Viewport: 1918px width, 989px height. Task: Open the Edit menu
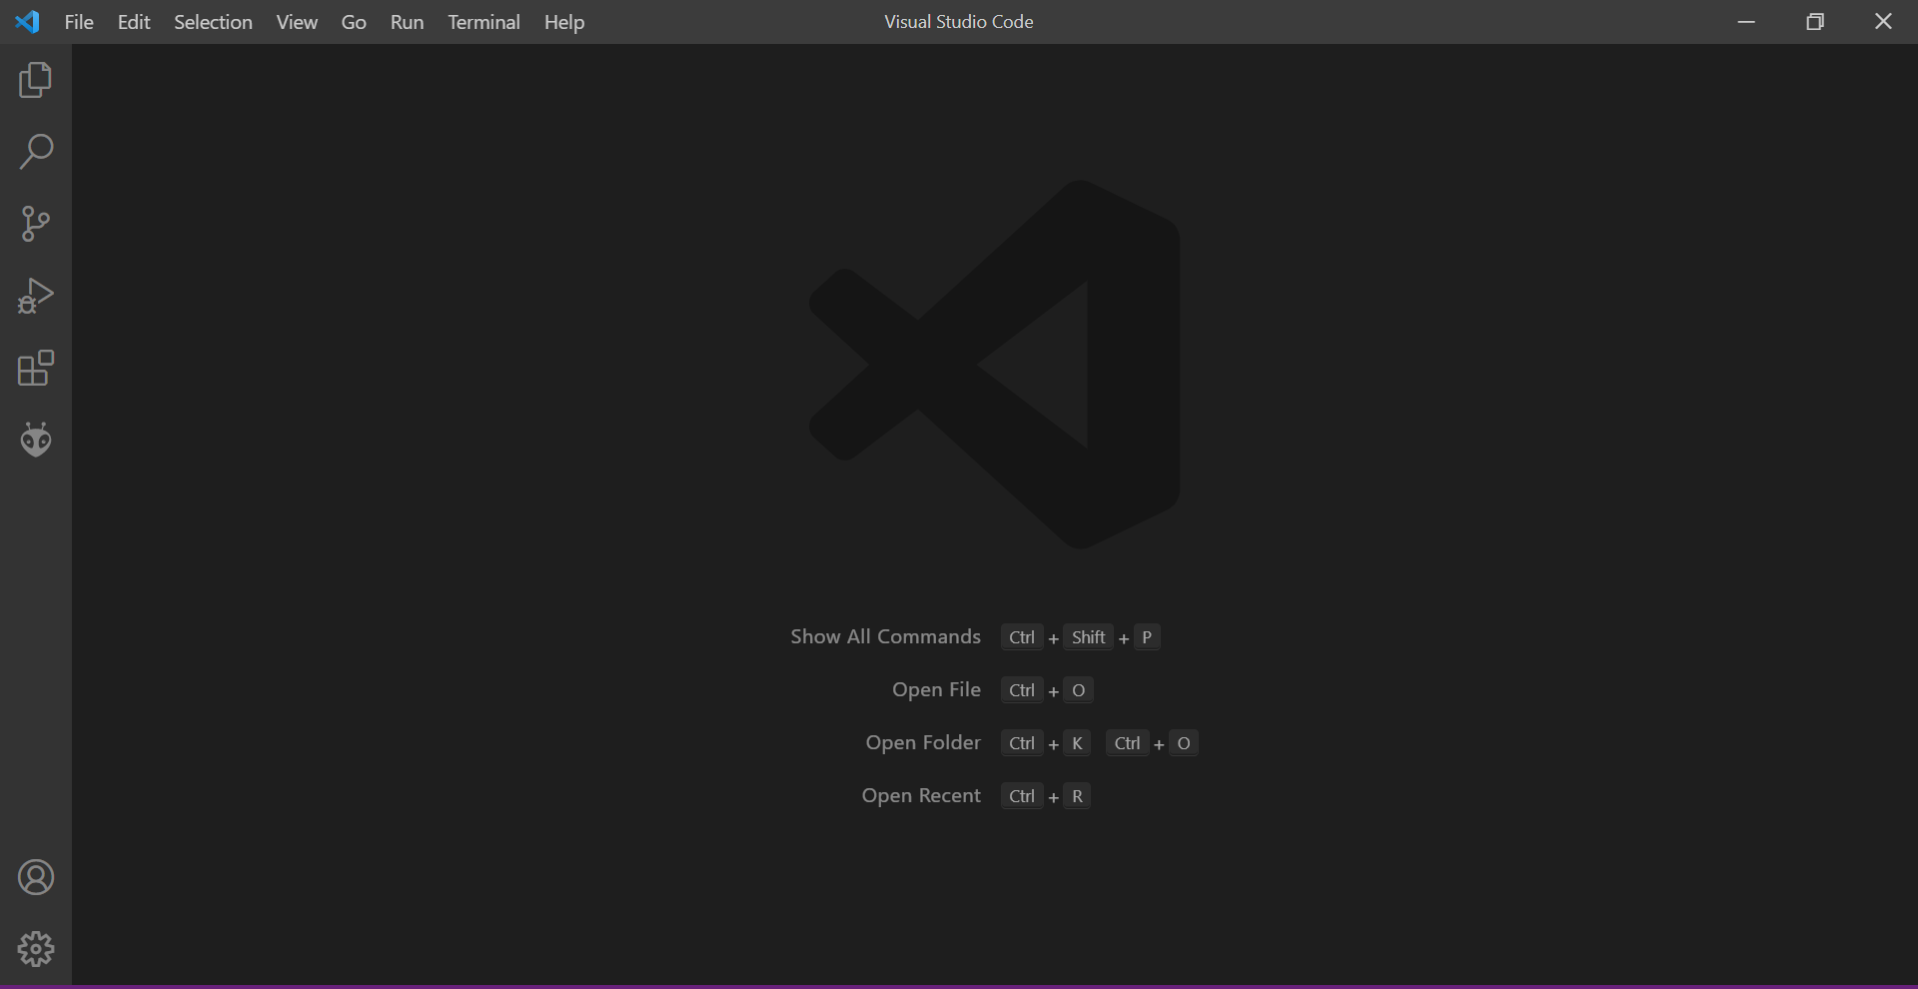click(x=134, y=22)
